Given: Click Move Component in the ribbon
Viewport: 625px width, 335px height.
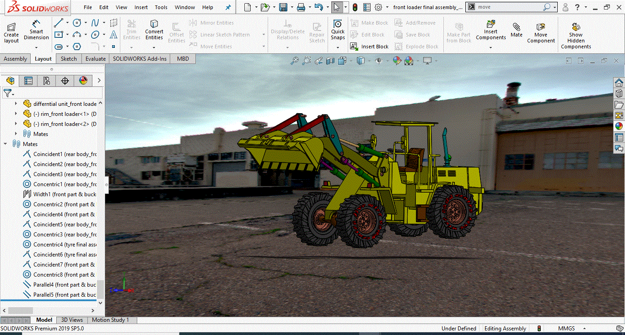Looking at the screenshot, I should [x=540, y=31].
